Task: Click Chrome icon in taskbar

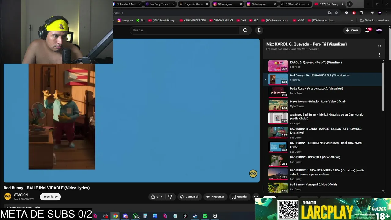Action: (115, 216)
